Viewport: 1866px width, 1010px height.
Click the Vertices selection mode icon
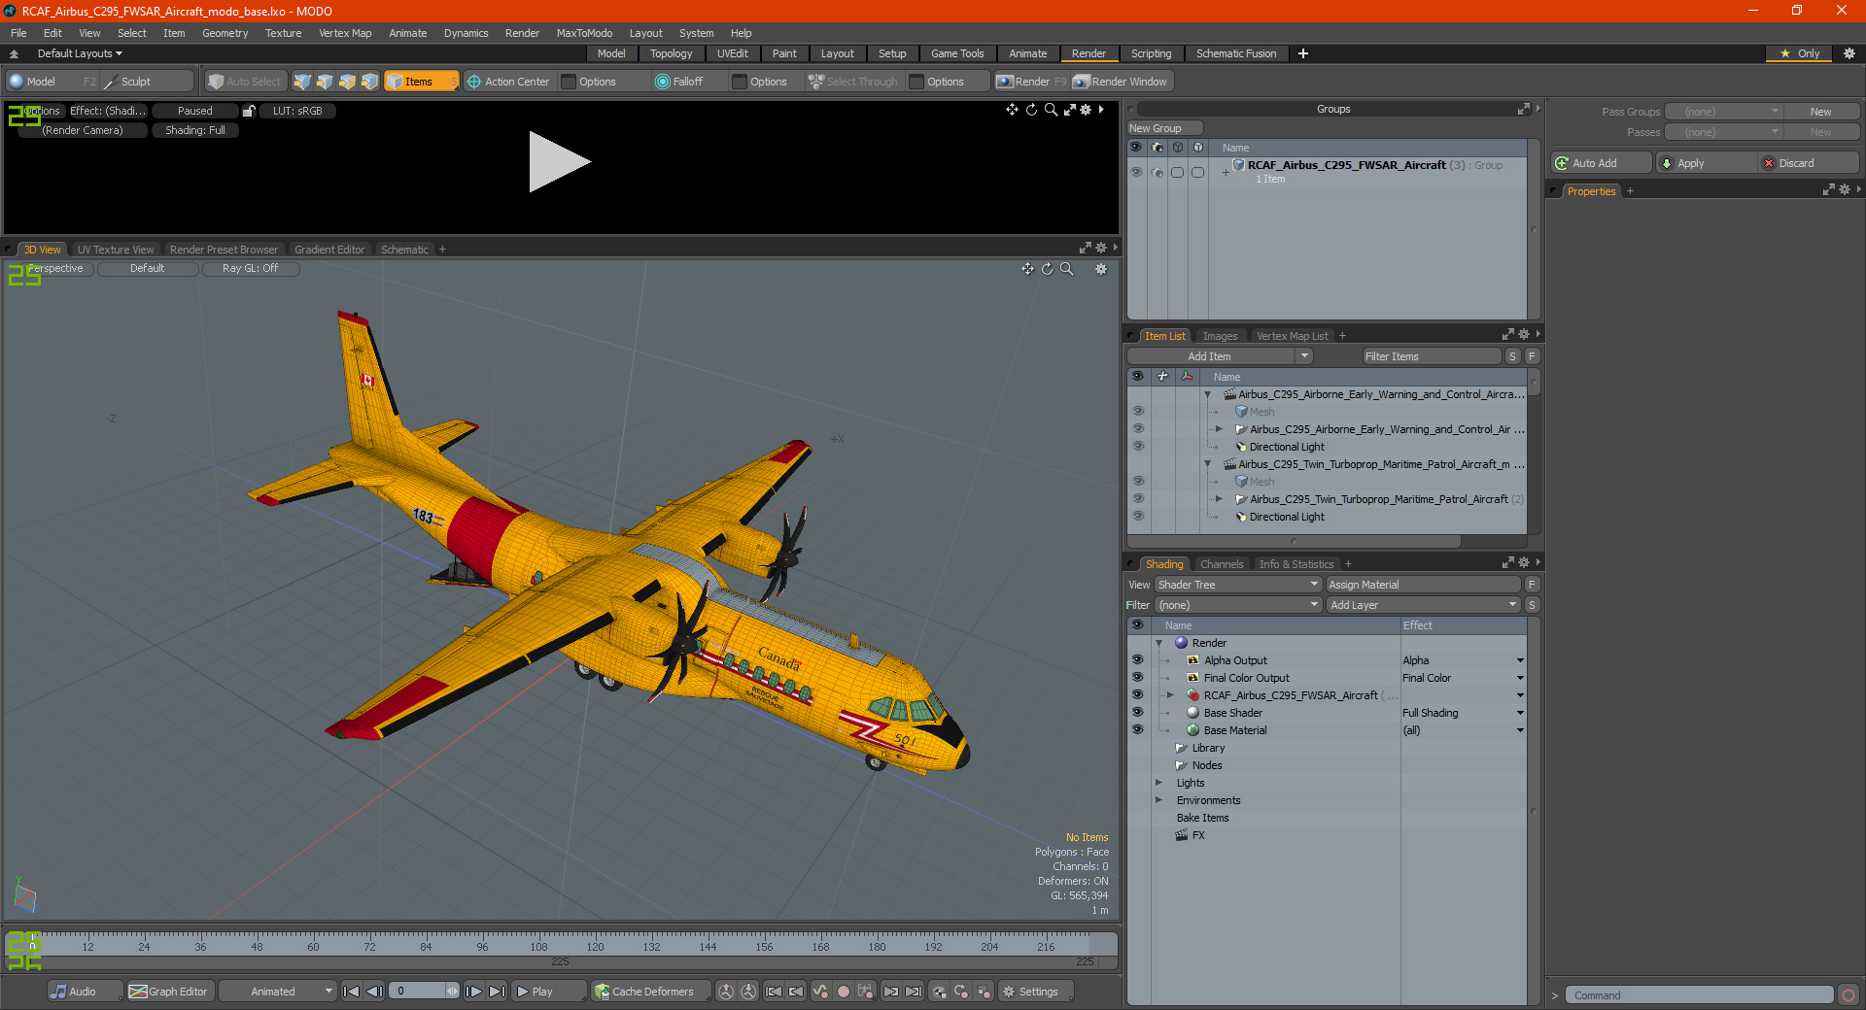click(302, 82)
